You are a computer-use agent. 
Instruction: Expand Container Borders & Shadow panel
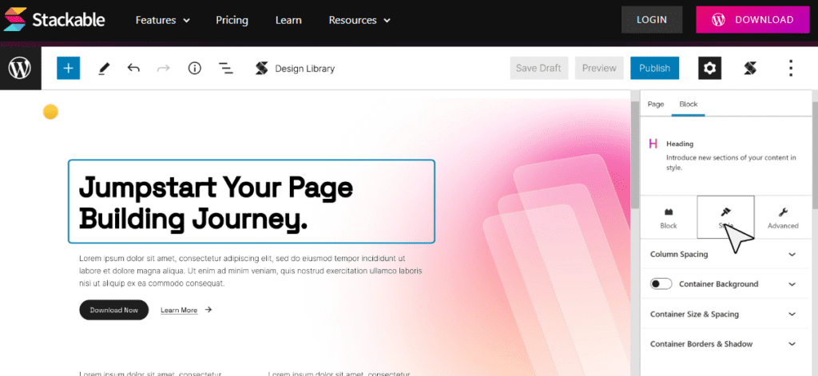click(x=725, y=343)
